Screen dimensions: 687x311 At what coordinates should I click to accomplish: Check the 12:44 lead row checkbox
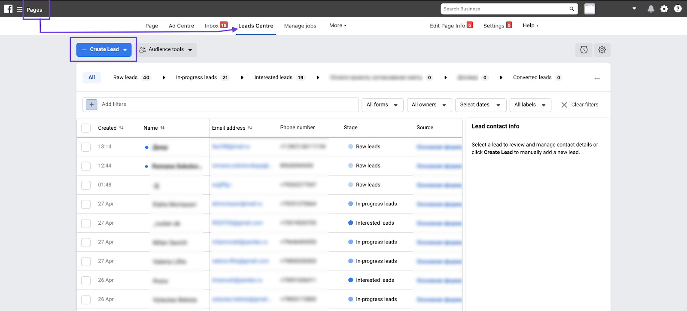(x=86, y=166)
